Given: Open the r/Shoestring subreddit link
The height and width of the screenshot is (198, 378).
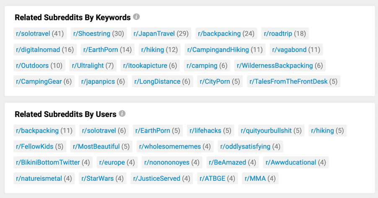Looking at the screenshot, I should pyautogui.click(x=92, y=33).
